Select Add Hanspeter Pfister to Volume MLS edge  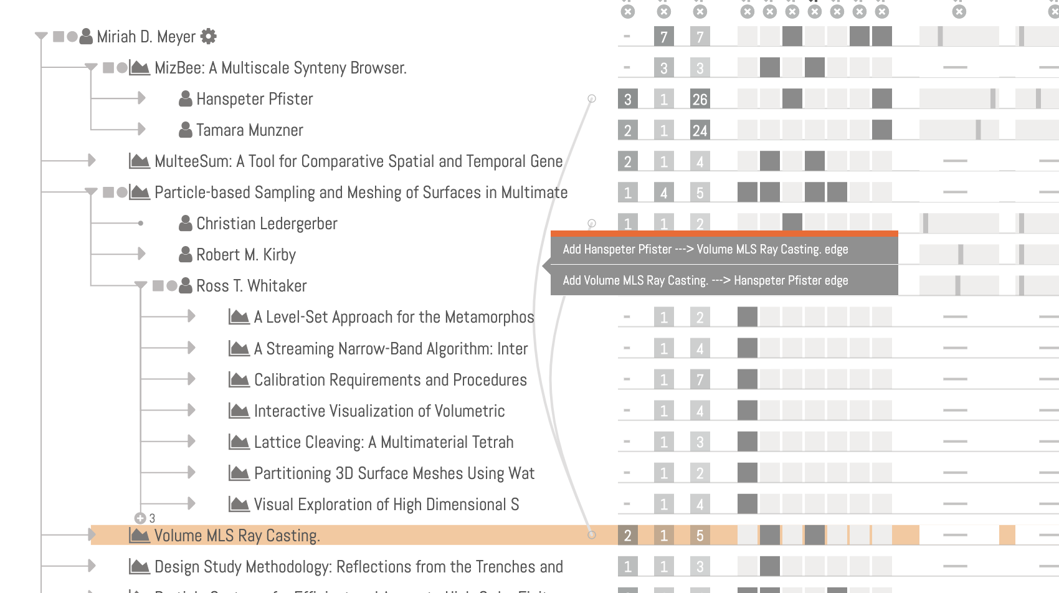click(705, 249)
